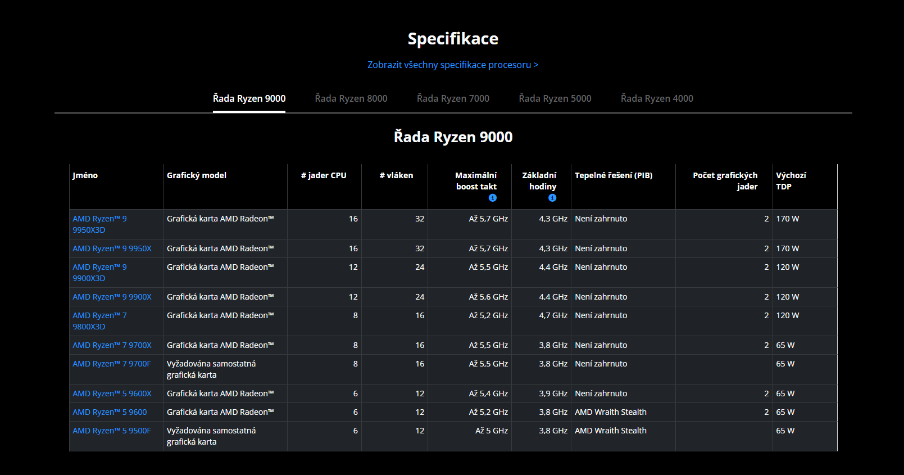The image size is (904, 475).
Task: Open AMD Ryzen 9 9950X product link
Action: [x=112, y=248]
